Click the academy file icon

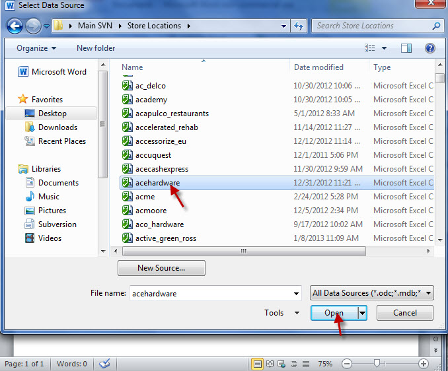coord(127,99)
